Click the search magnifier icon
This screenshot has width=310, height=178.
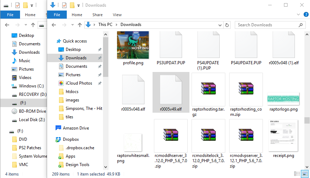pos(301,25)
